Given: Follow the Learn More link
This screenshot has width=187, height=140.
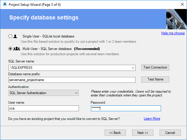Looking at the screenshot, I should point(152,119).
